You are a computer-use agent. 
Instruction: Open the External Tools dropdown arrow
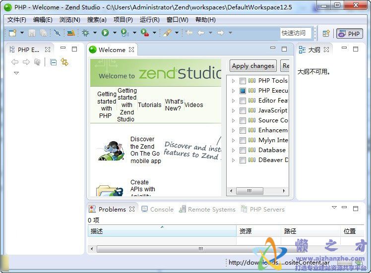point(155,33)
